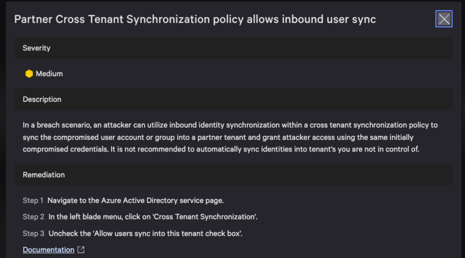This screenshot has height=258, width=465.
Task: Click the Remediation section header
Action: click(44, 175)
